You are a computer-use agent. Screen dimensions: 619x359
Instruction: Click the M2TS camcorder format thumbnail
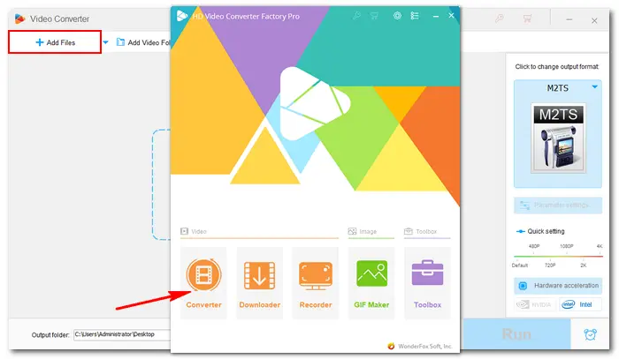[558, 138]
